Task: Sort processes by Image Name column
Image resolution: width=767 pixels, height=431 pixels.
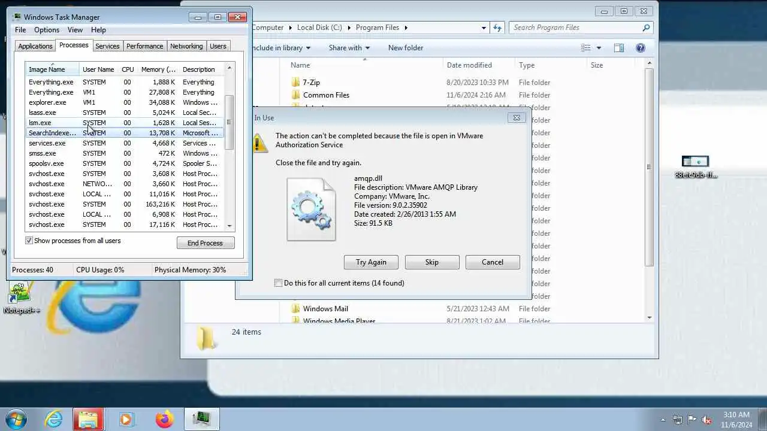Action: coord(52,69)
